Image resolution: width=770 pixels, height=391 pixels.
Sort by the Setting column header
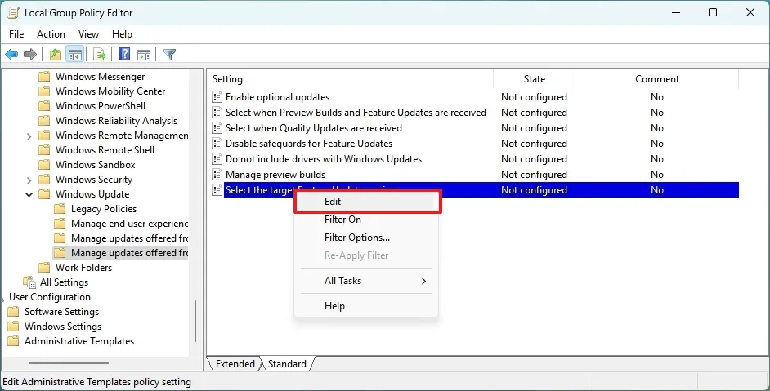pos(350,79)
